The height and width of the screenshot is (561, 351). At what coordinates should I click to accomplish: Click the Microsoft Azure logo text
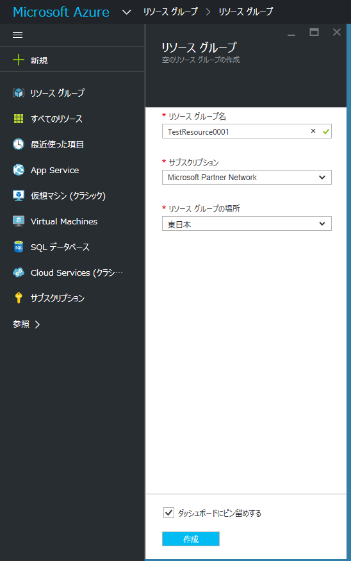pyautogui.click(x=61, y=12)
